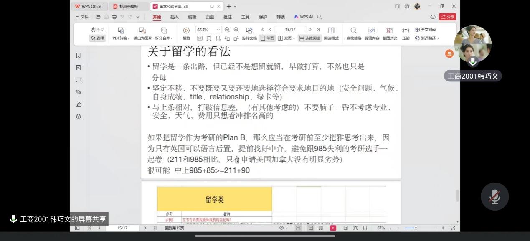Viewport: 530px width, 241px height.
Task: Click the red Share (分享) button
Action: tap(447, 17)
